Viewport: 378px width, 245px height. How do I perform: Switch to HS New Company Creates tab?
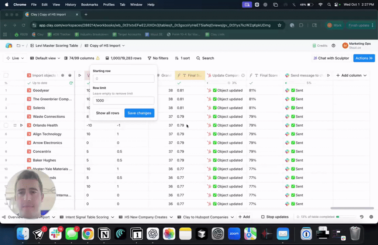[145, 217]
